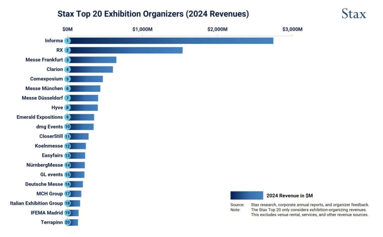Click the rank 11 badge next to CloserStill
383x237 pixels.
point(68,137)
